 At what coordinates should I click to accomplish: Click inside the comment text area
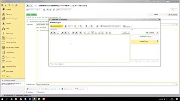click(90, 49)
